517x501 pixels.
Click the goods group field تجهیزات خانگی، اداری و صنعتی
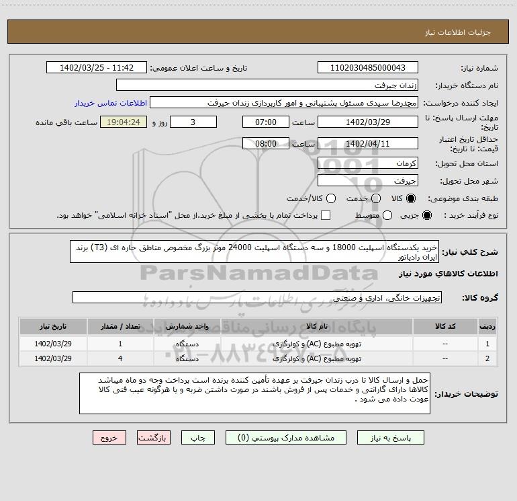257,297
